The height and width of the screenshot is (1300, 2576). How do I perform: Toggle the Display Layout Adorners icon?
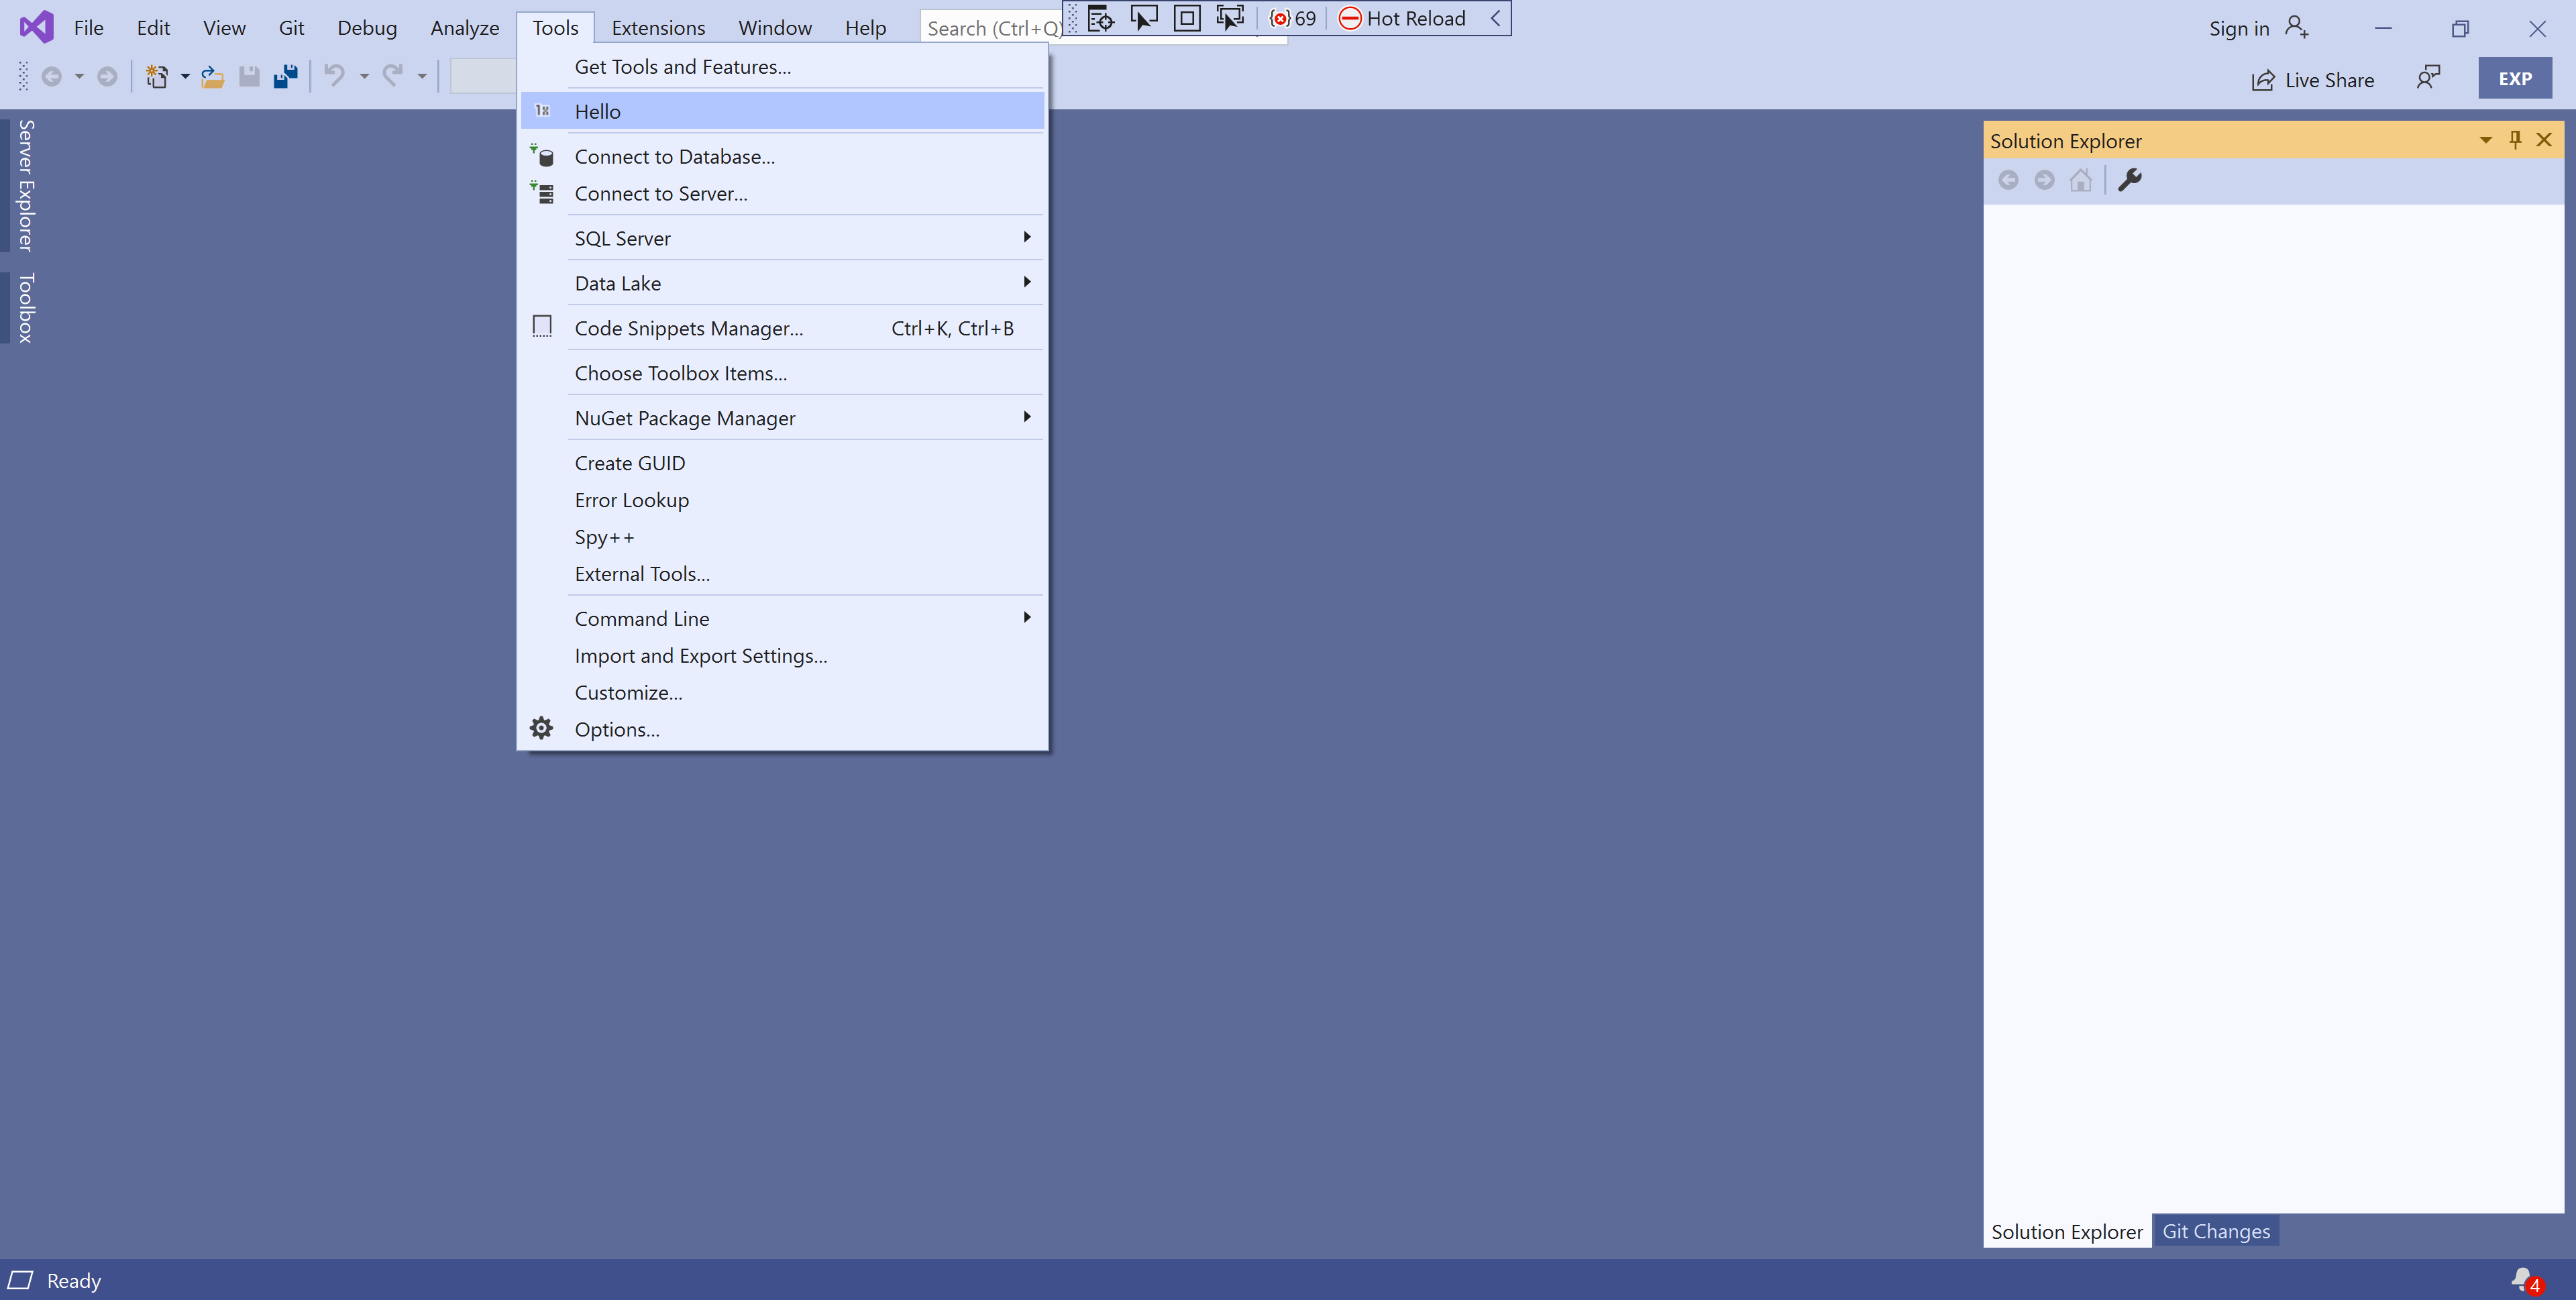point(1187,18)
